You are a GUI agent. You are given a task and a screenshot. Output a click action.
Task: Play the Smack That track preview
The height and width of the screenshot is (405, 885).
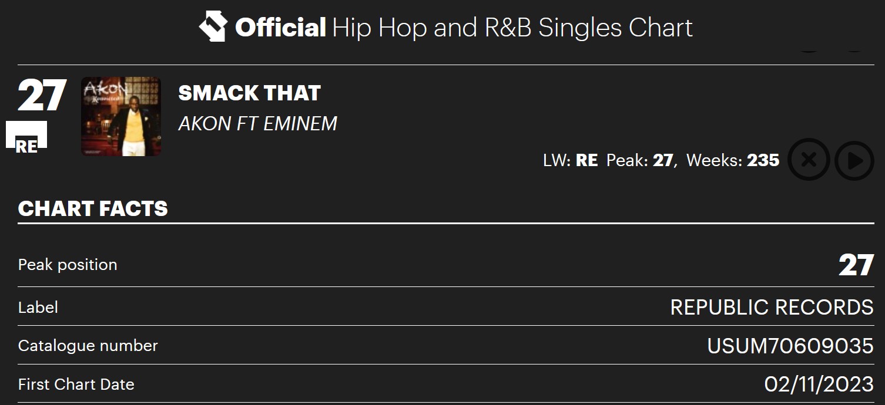(x=854, y=160)
